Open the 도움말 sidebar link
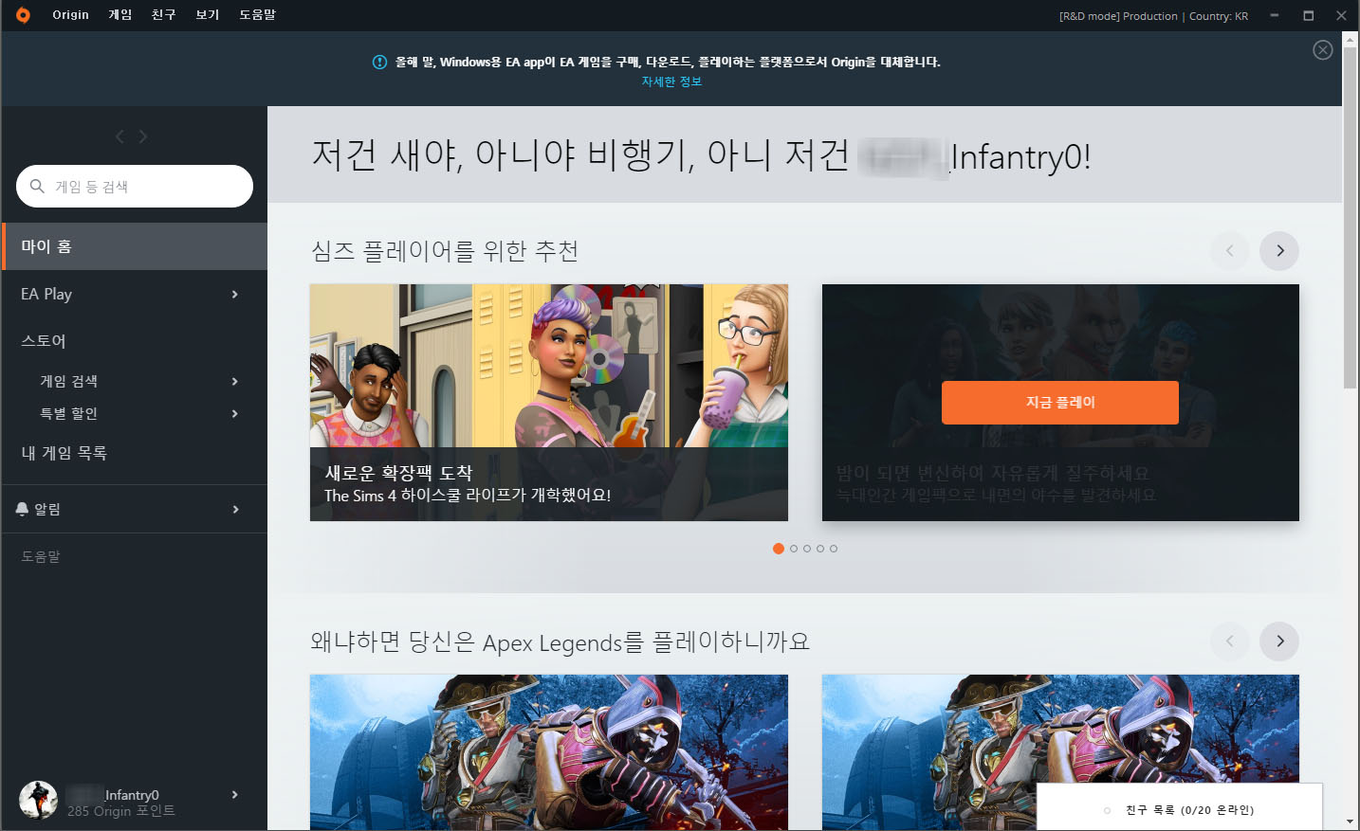Viewport: 1360px width, 831px height. point(41,556)
